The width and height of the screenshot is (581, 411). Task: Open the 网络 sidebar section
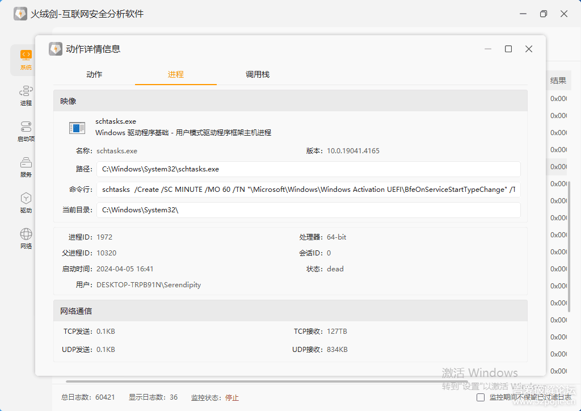[26, 238]
